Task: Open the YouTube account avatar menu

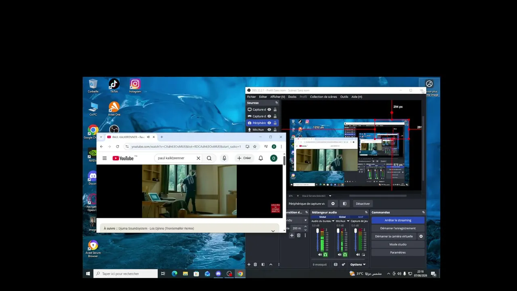Action: click(273, 158)
